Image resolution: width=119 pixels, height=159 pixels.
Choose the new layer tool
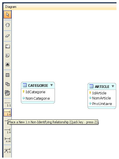(8, 46)
